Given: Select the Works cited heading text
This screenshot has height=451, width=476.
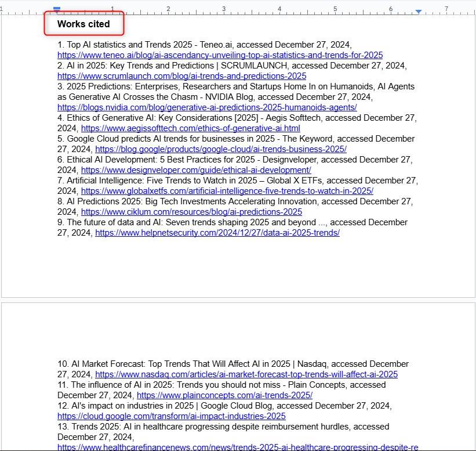Looking at the screenshot, I should pyautogui.click(x=82, y=24).
